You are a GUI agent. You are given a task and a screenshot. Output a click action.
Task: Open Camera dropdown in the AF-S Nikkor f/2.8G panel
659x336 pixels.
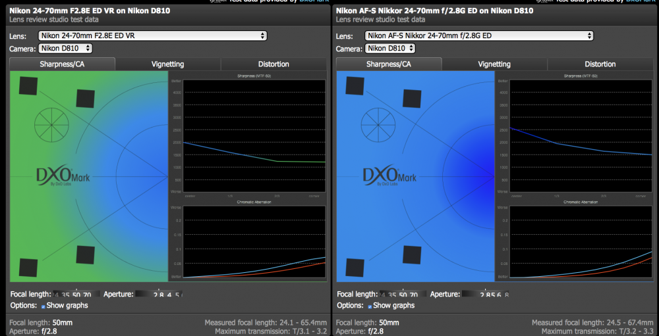390,49
